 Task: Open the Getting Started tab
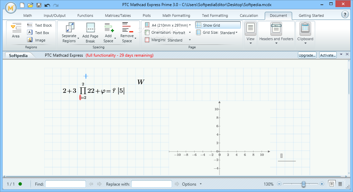click(x=311, y=16)
